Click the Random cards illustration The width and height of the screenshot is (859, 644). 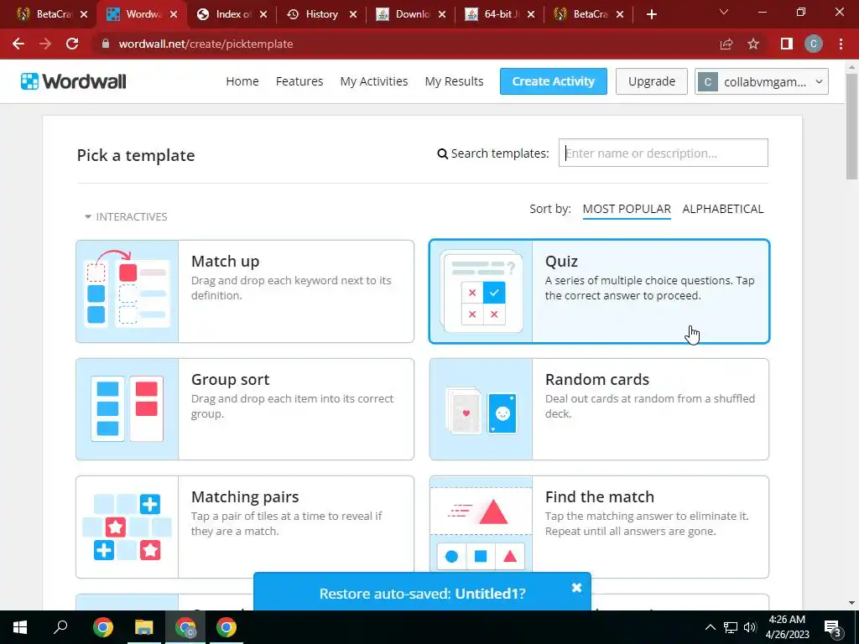point(481,409)
